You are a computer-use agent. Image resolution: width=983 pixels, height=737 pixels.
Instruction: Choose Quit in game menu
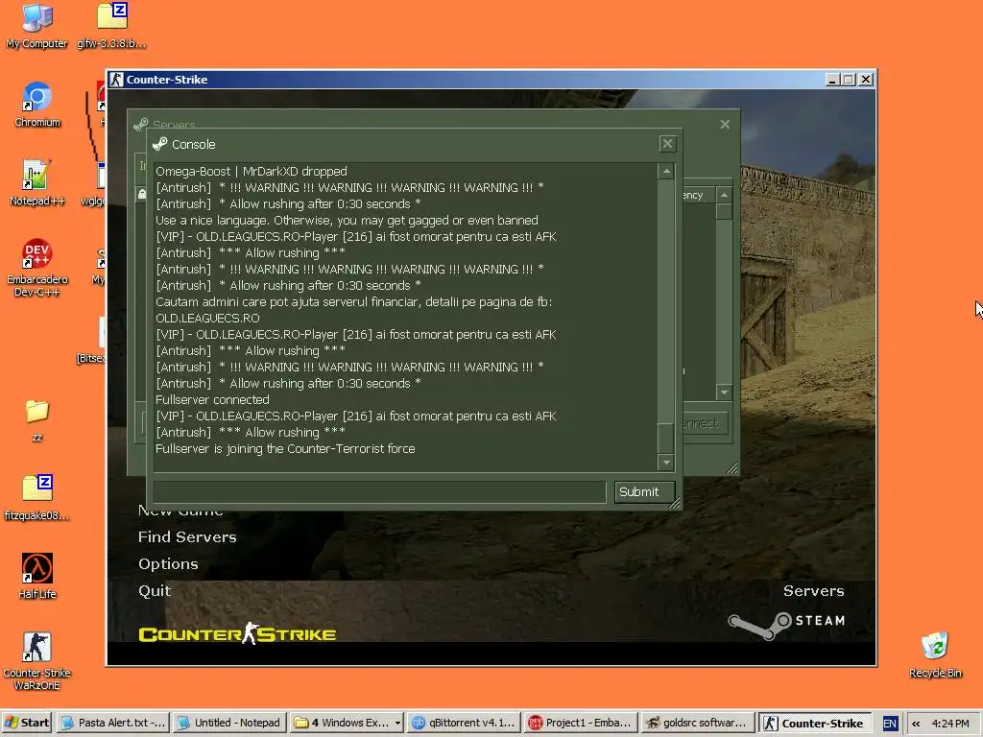(x=155, y=591)
